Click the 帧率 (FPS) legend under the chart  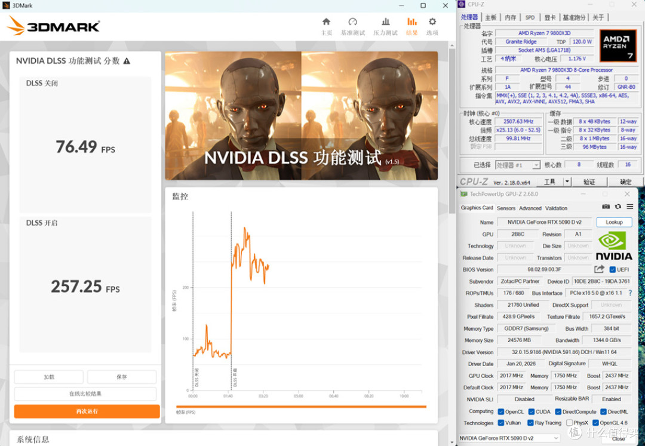186,412
